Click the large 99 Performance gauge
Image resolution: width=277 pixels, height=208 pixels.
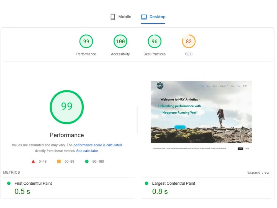pos(66,107)
